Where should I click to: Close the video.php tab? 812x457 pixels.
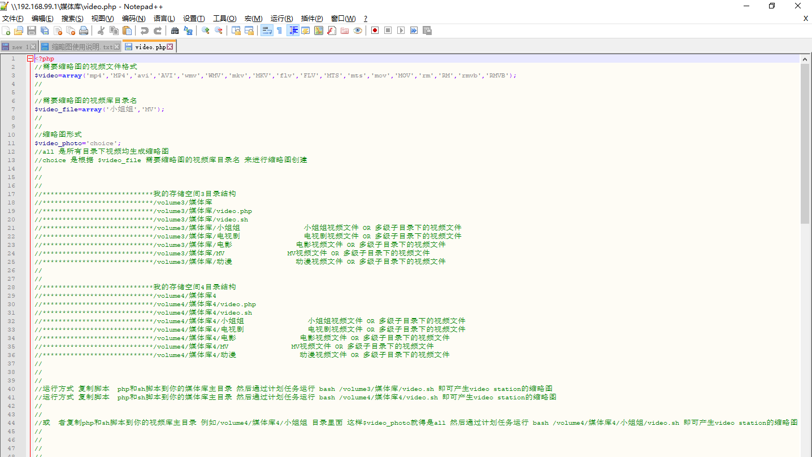point(170,47)
